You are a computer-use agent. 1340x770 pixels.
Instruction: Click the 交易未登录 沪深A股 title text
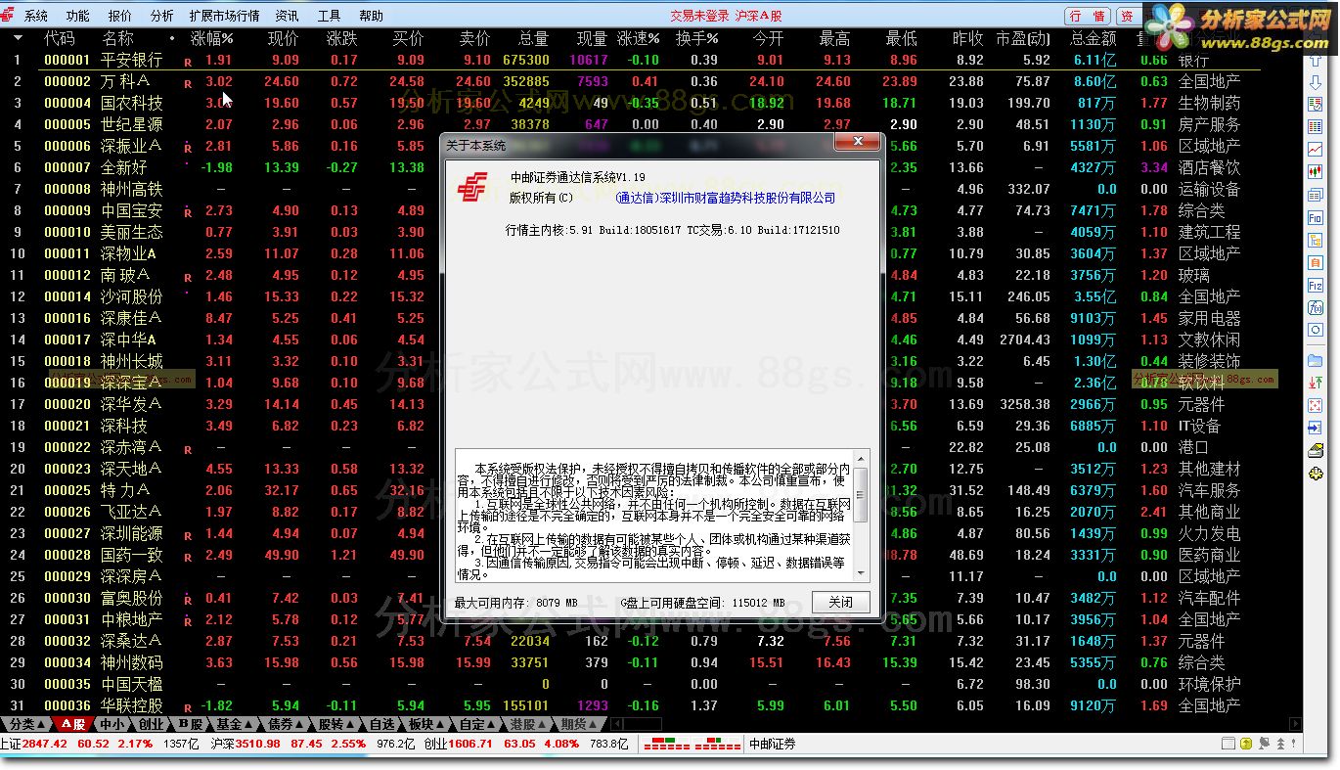(x=726, y=16)
